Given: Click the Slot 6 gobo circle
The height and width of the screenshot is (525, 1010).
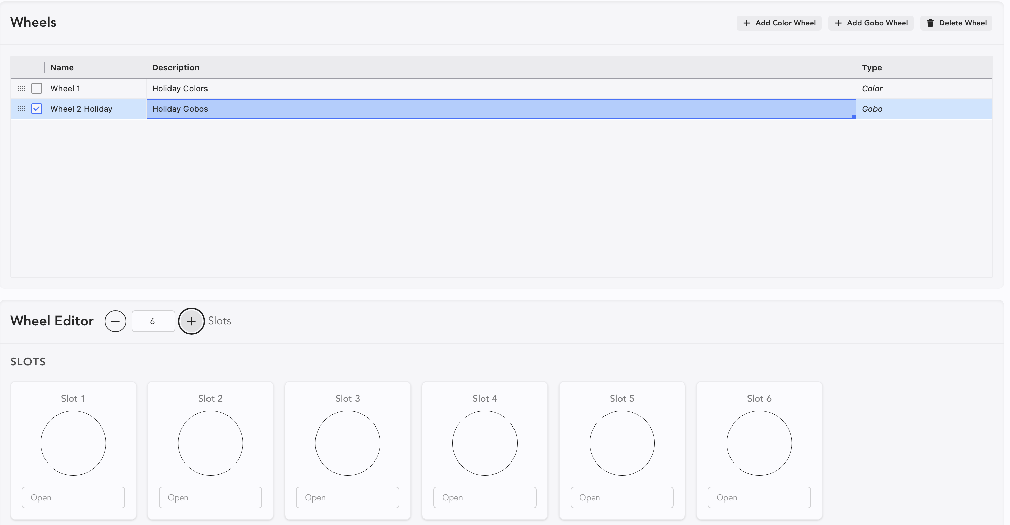Looking at the screenshot, I should pyautogui.click(x=759, y=443).
